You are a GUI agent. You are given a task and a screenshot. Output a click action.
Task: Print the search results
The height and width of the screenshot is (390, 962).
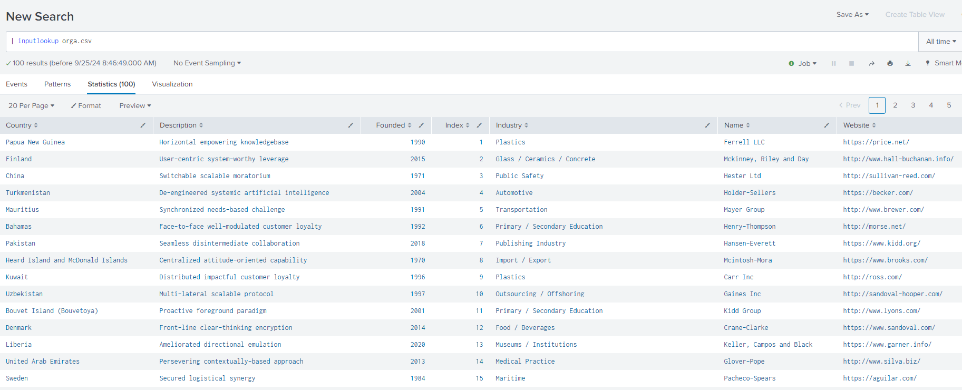[890, 63]
